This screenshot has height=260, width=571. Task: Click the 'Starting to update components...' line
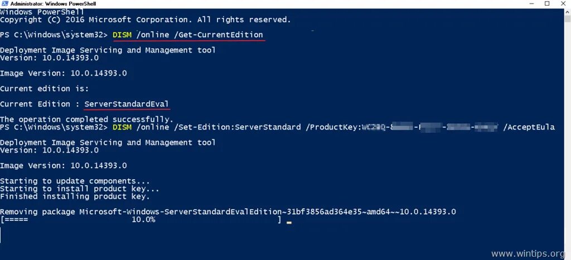point(75,181)
